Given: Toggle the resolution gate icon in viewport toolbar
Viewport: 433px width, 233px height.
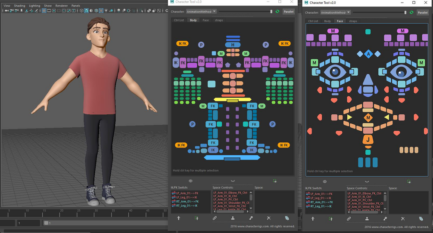Looking at the screenshot, I should coord(54,11).
